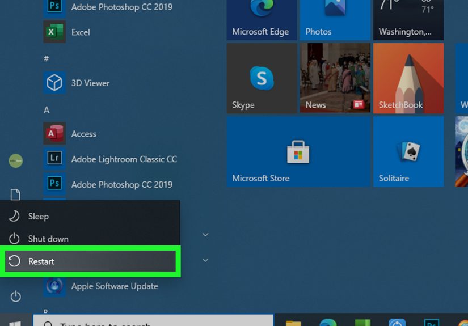Click the A letter group header
Image resolution: width=468 pixels, height=326 pixels.
click(47, 110)
